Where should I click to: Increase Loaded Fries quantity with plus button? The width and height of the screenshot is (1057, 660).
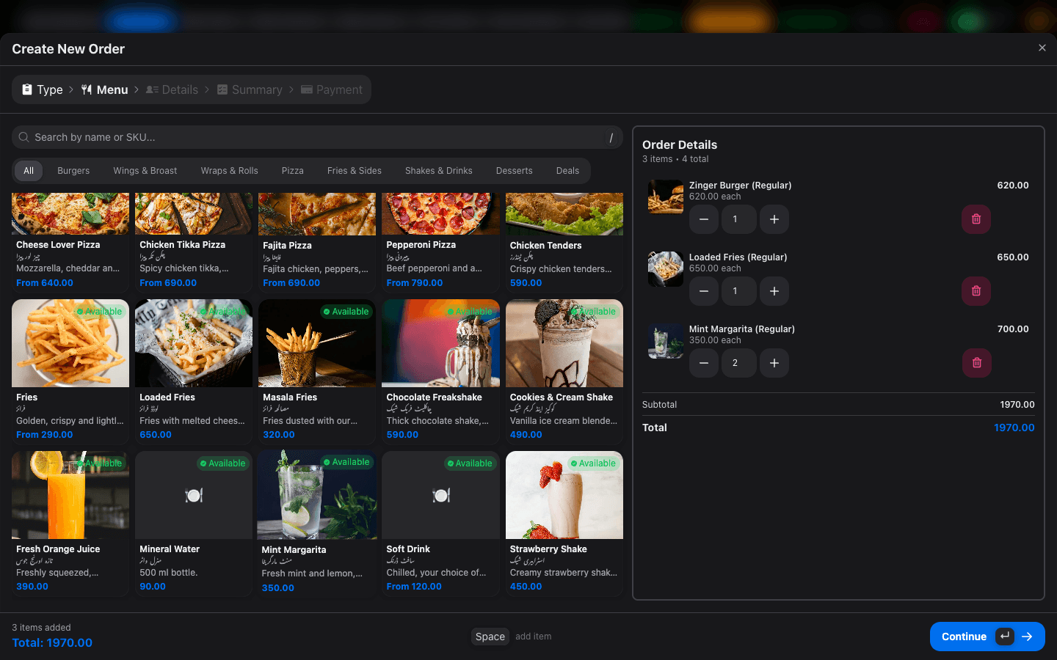tap(774, 291)
